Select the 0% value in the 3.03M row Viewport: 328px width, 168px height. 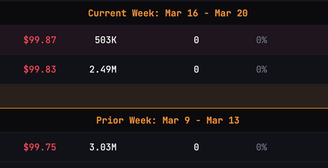[261, 147]
